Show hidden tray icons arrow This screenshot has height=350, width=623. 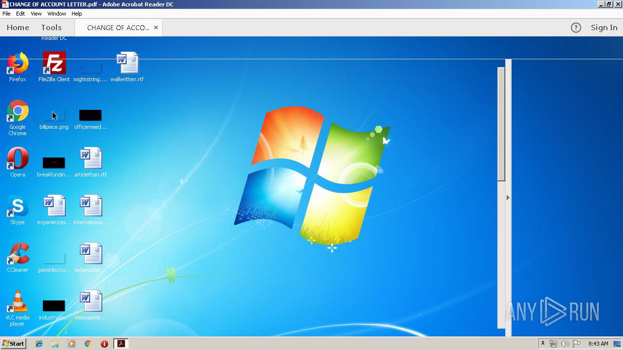(x=543, y=344)
